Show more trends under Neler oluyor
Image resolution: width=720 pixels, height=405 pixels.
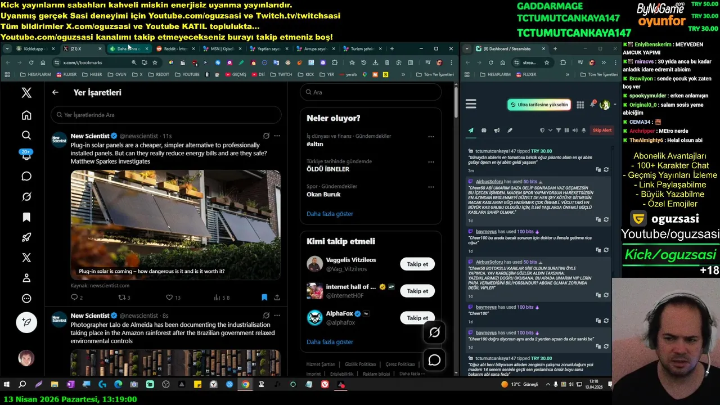[330, 214]
